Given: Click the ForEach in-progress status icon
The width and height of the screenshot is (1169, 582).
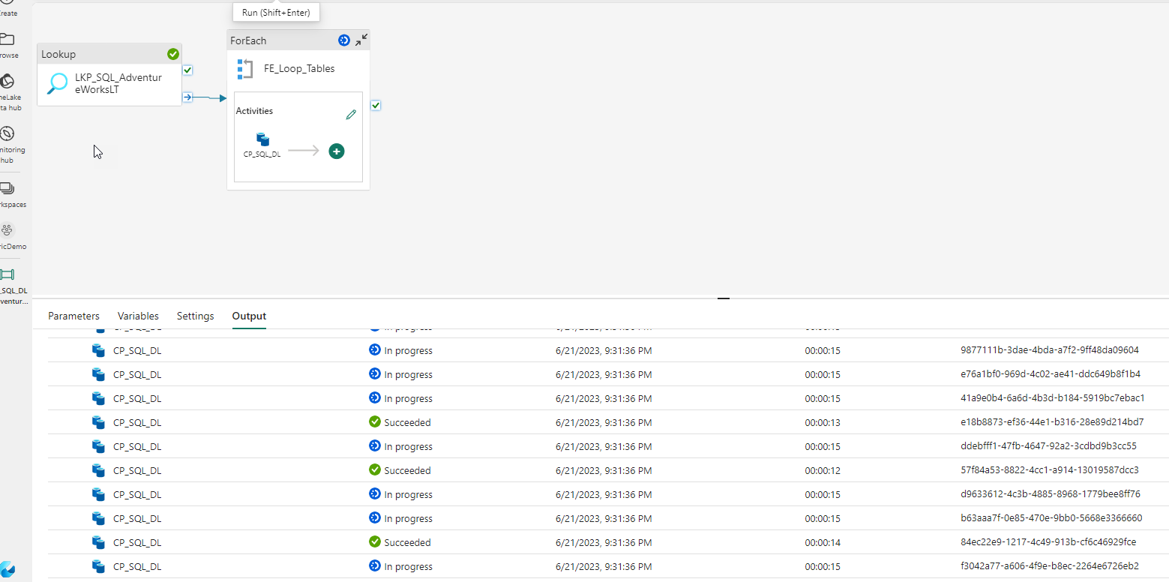Looking at the screenshot, I should [344, 40].
